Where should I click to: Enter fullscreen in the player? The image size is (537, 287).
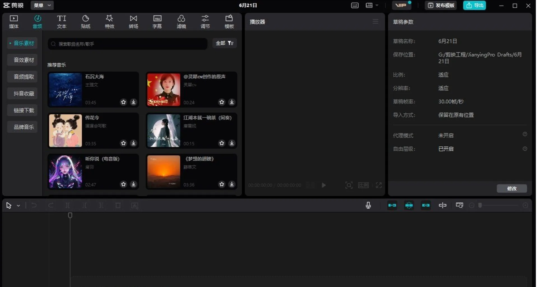coord(379,185)
